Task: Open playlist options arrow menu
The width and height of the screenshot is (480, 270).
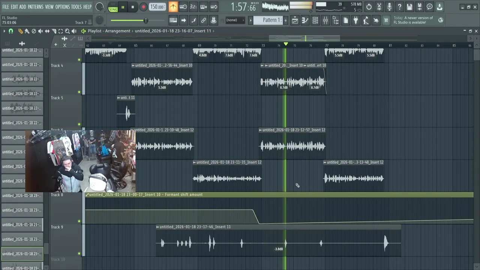Action: click(x=4, y=31)
